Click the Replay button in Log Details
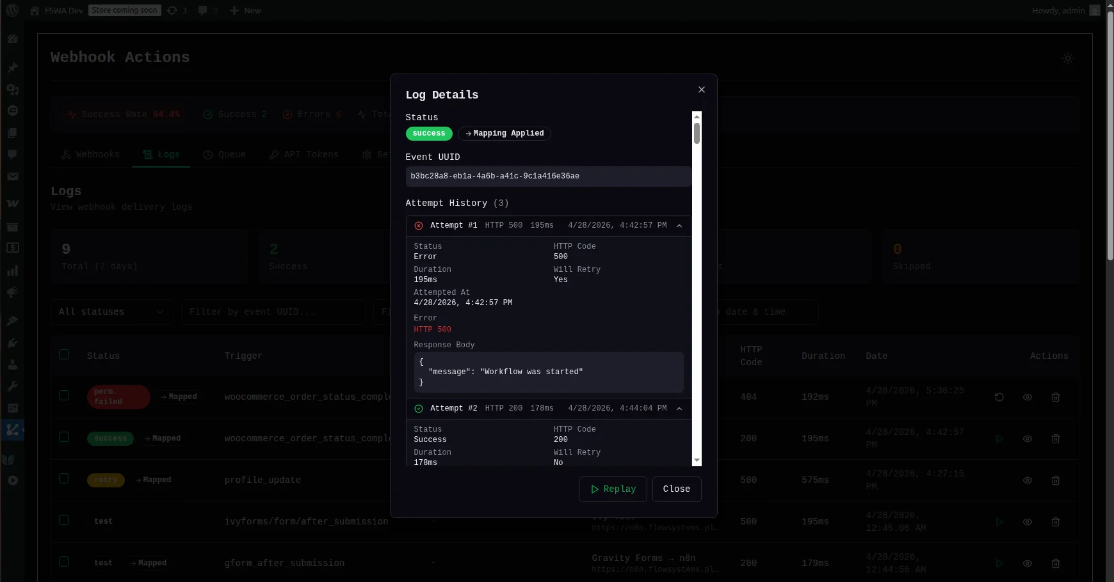 [x=613, y=489]
